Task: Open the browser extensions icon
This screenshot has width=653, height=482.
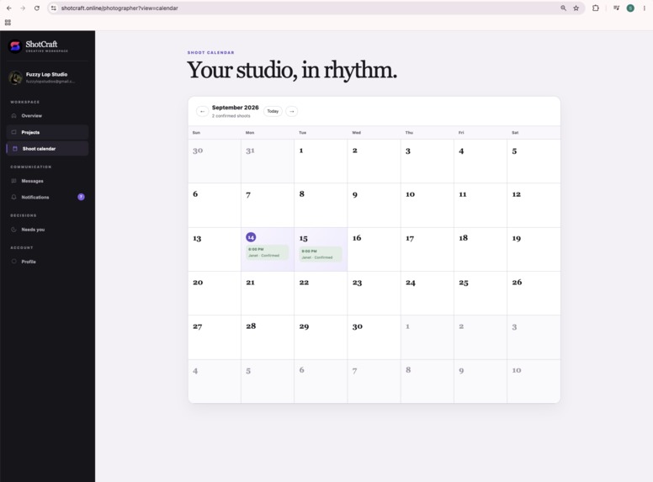Action: coord(596,8)
